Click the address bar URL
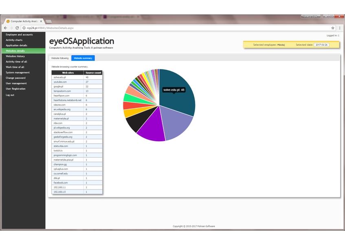The width and height of the screenshot is (345, 245). (x=50, y=28)
